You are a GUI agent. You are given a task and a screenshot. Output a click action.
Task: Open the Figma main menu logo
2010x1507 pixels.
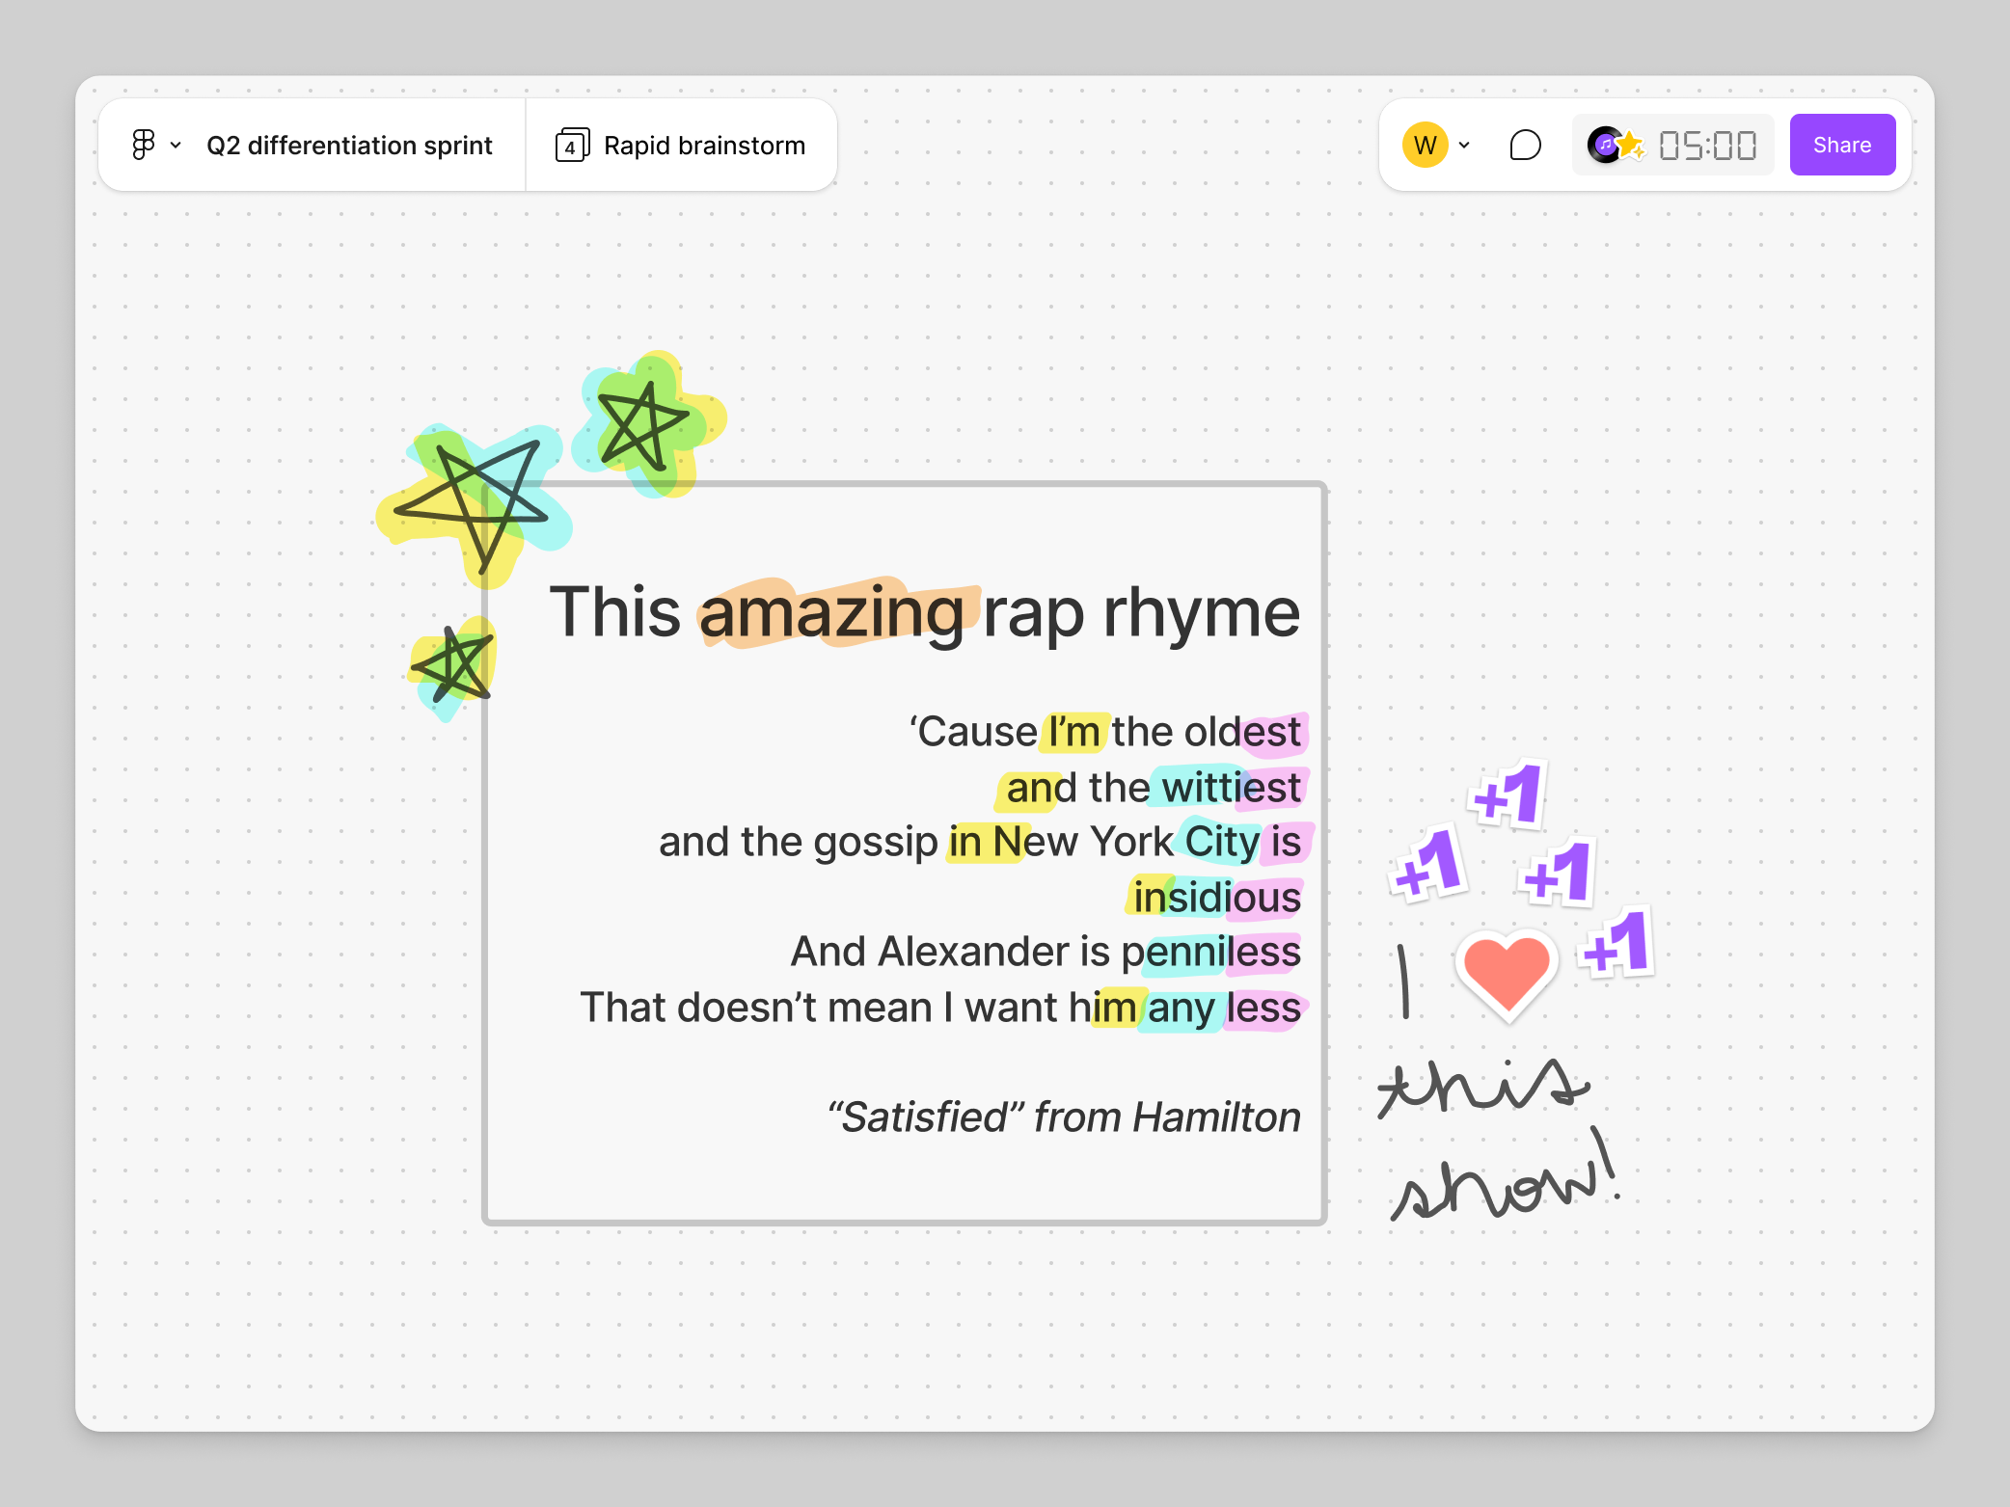[x=143, y=145]
